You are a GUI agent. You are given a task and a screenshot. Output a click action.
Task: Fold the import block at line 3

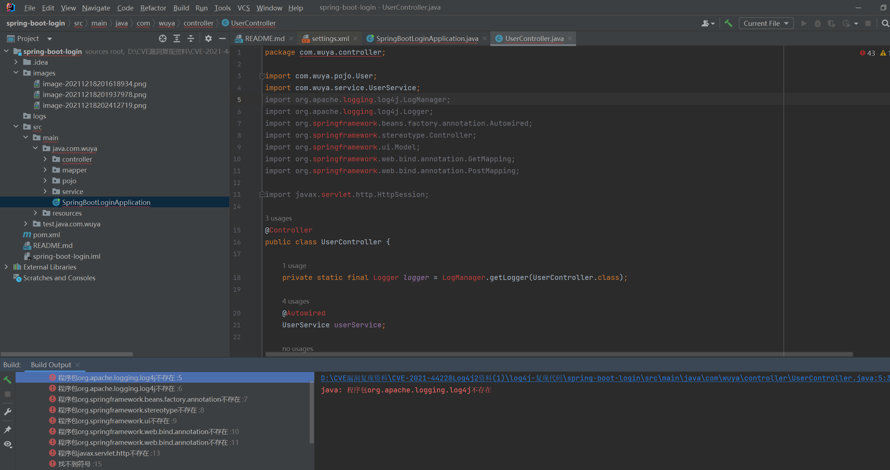tap(262, 76)
